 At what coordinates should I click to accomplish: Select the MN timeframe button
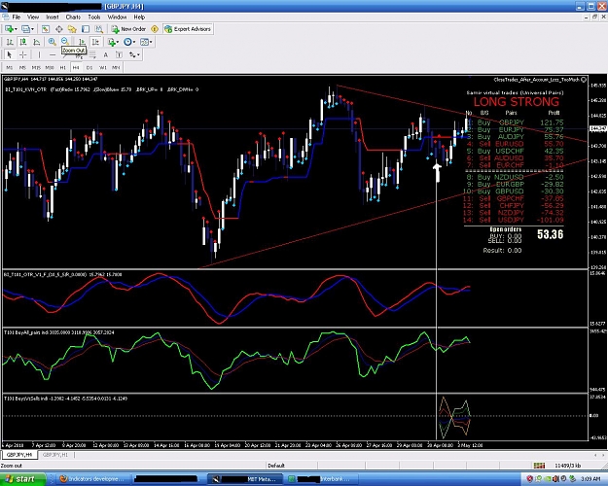click(116, 67)
